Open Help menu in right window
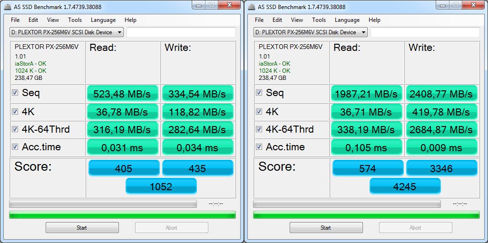The width and height of the screenshot is (488, 243). [x=374, y=20]
